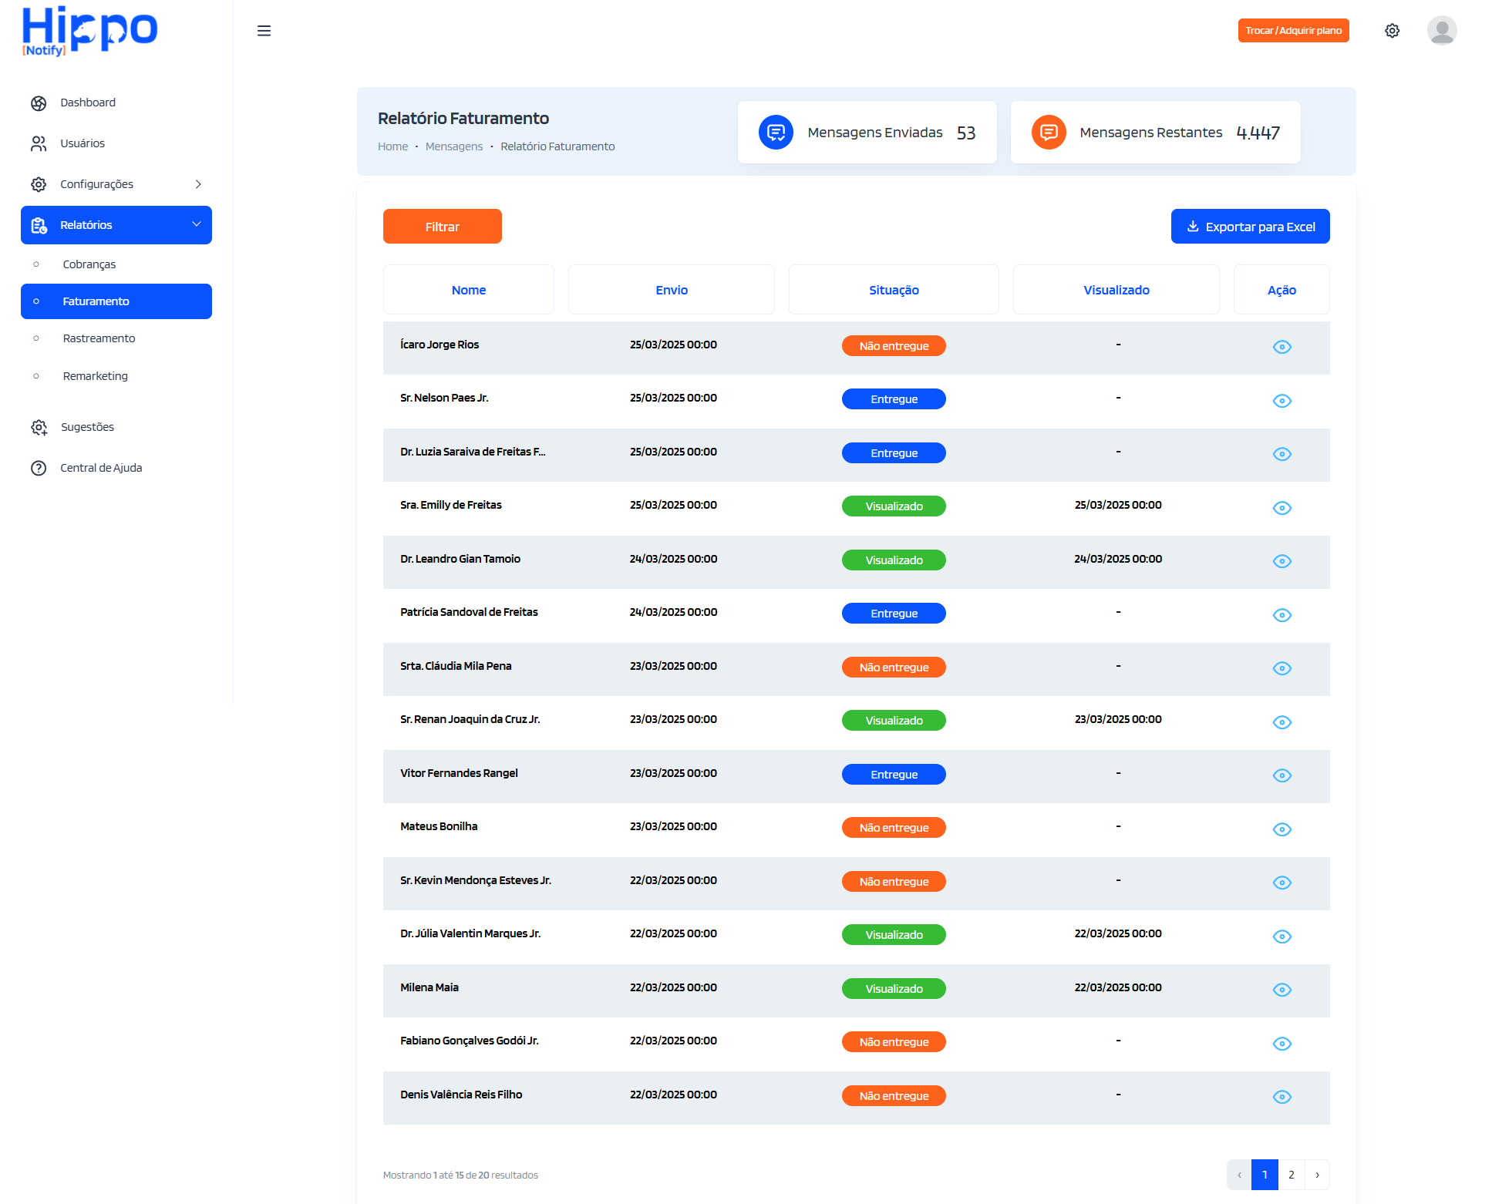
Task: Select the Usuários sidebar icon
Action: click(x=39, y=143)
